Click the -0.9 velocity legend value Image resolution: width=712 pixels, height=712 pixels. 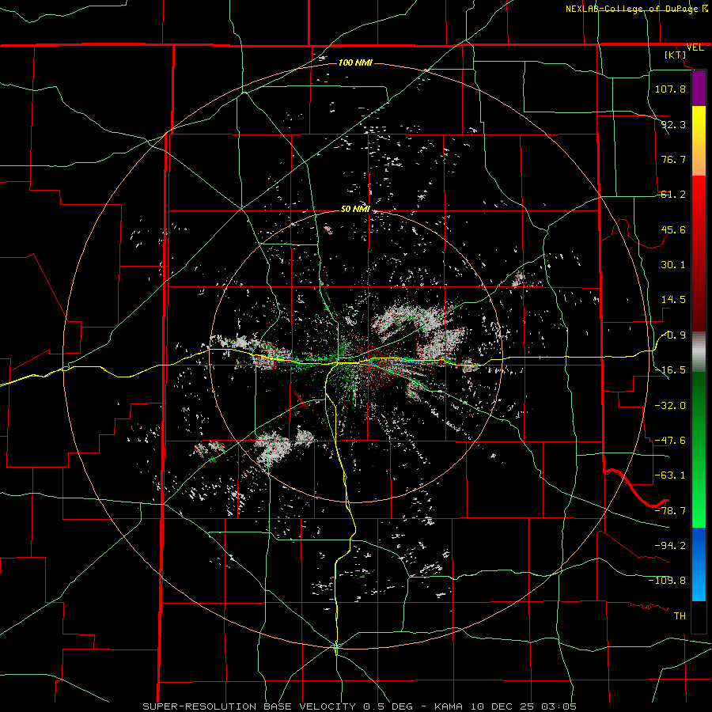tap(673, 335)
